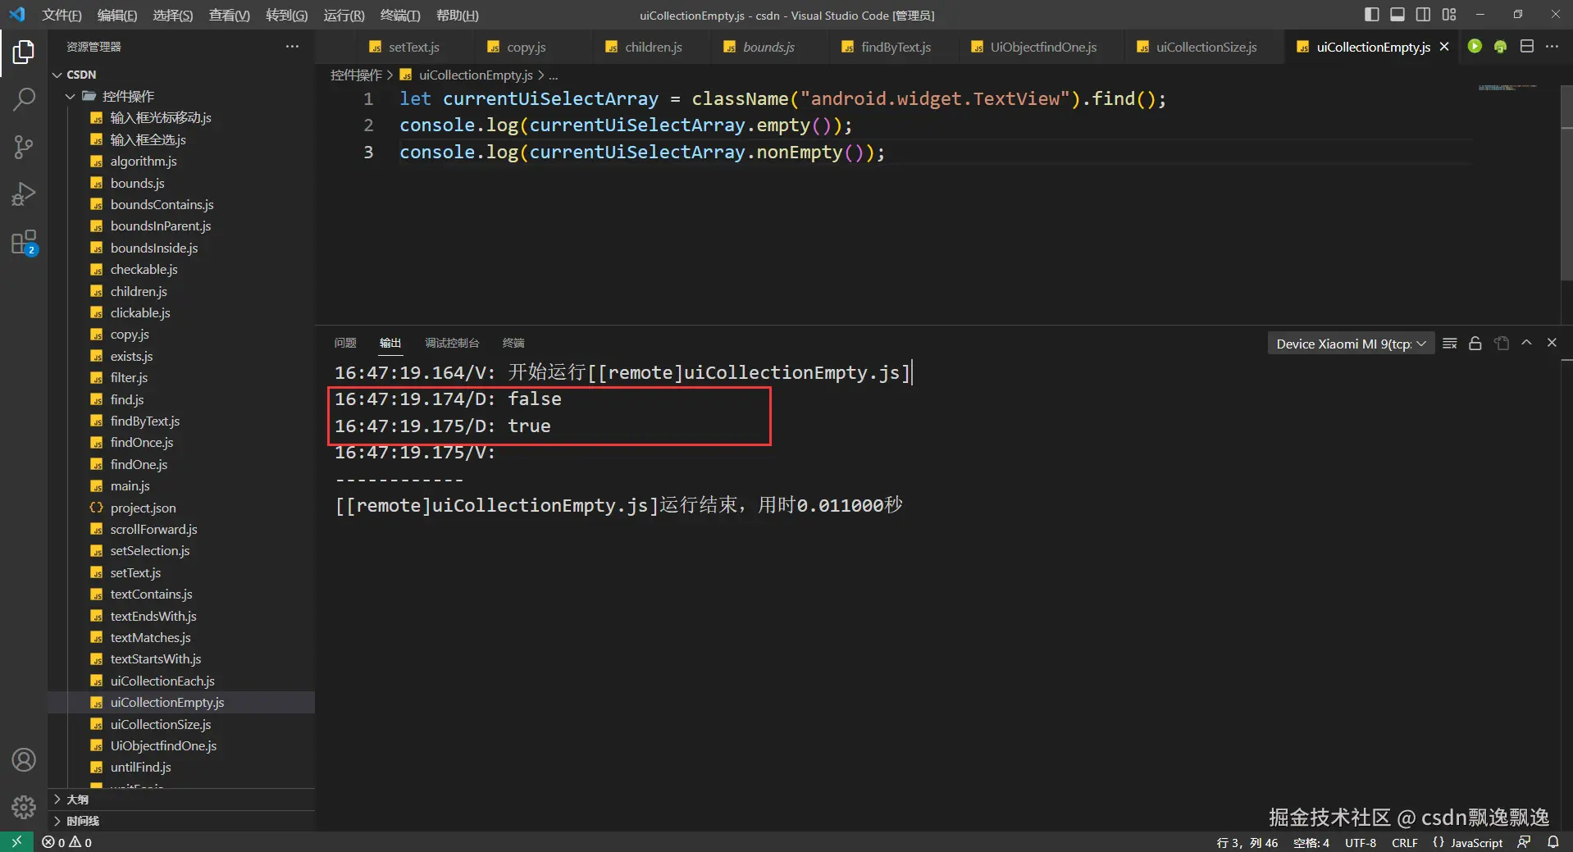Click the green bug icon beside run
Image resolution: width=1573 pixels, height=852 pixels.
[x=1500, y=47]
